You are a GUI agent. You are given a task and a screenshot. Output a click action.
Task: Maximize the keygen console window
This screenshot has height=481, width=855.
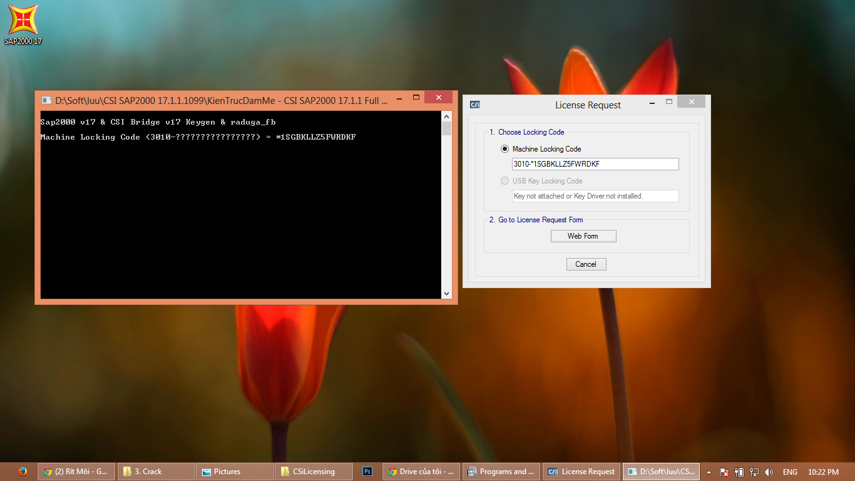click(416, 97)
